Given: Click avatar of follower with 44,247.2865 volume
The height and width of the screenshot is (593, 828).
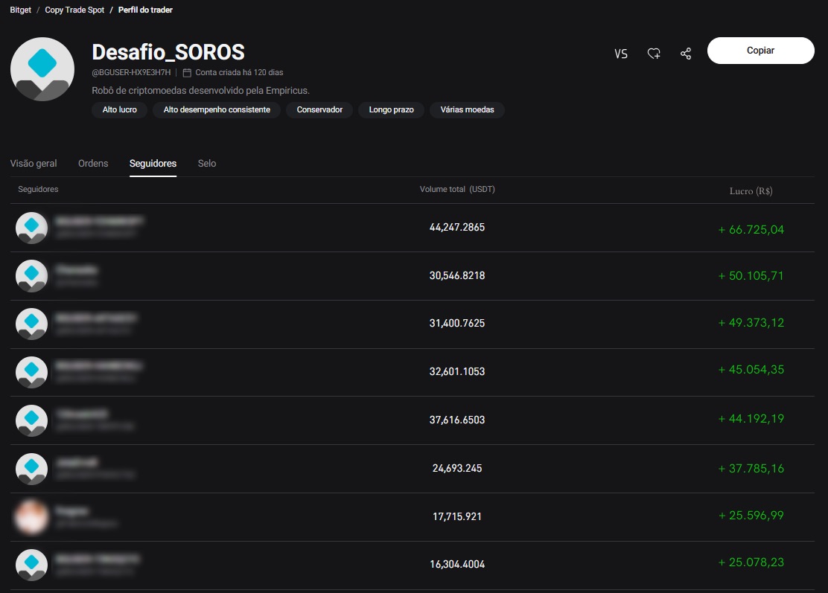Looking at the screenshot, I should click(x=32, y=228).
